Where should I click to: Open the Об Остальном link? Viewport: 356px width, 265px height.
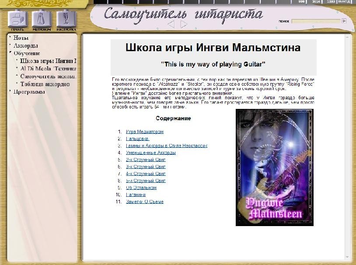coord(141,188)
